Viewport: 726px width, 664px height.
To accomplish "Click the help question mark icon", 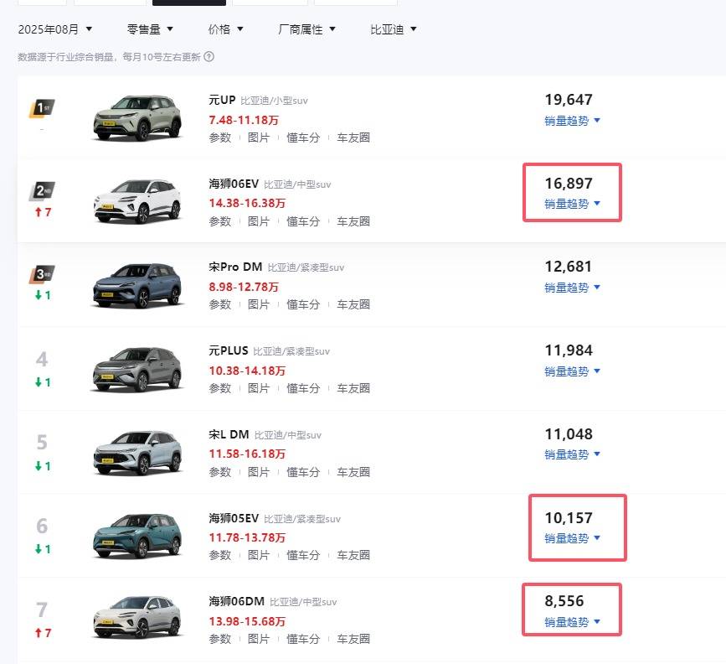I will pos(209,57).
